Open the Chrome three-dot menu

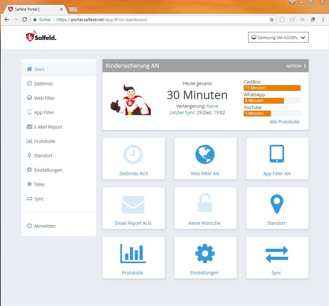pyautogui.click(x=323, y=20)
